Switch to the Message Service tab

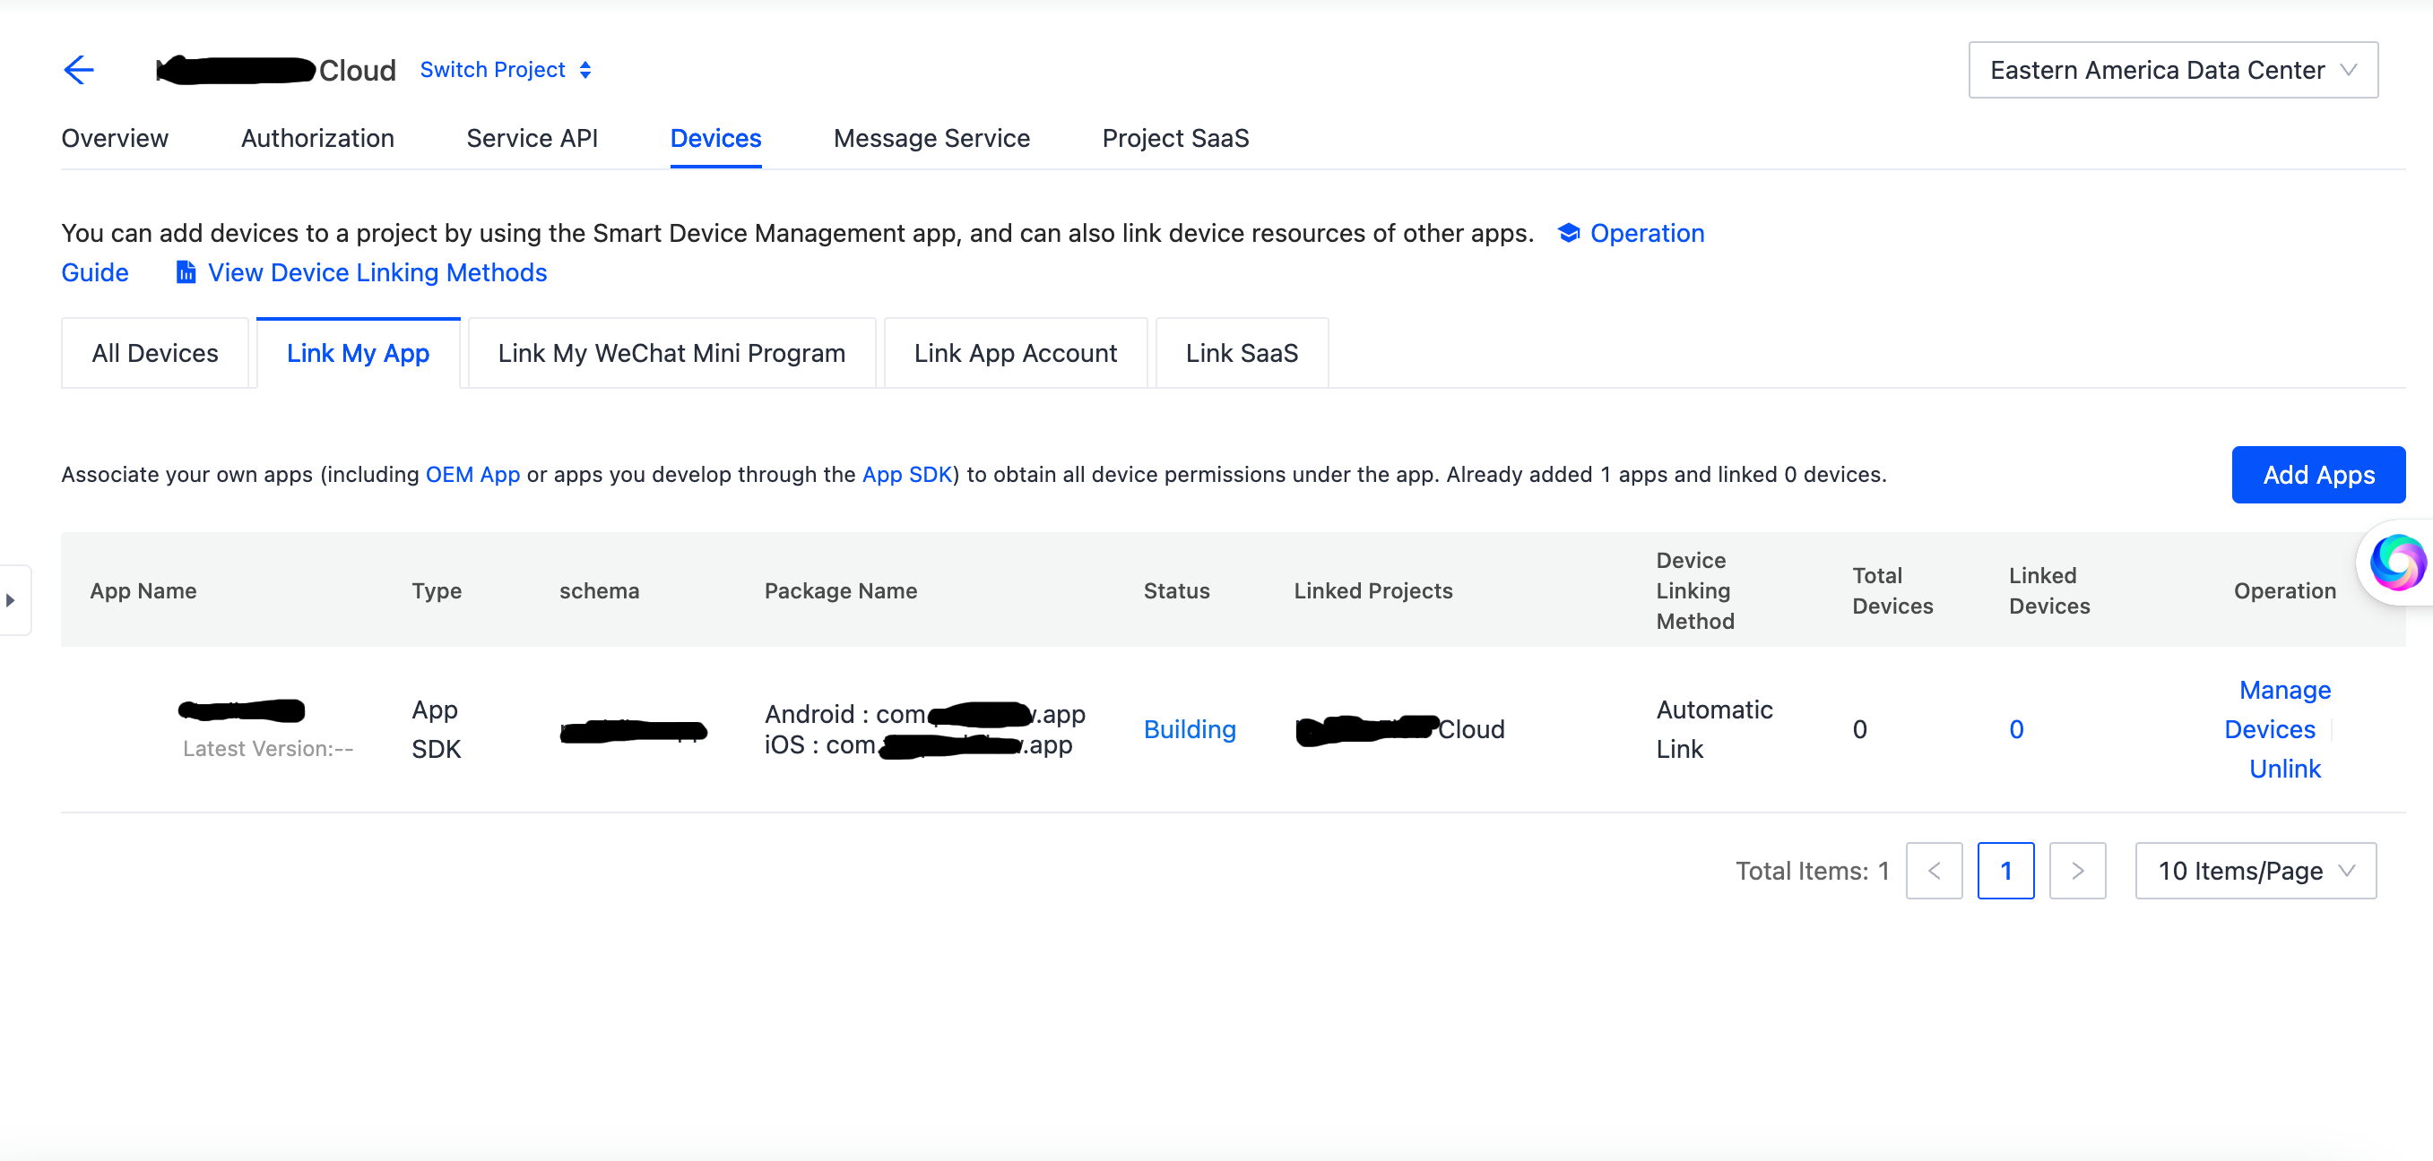point(931,138)
